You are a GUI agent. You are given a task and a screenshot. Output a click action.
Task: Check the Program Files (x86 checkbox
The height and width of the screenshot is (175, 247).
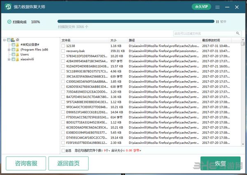14,50
